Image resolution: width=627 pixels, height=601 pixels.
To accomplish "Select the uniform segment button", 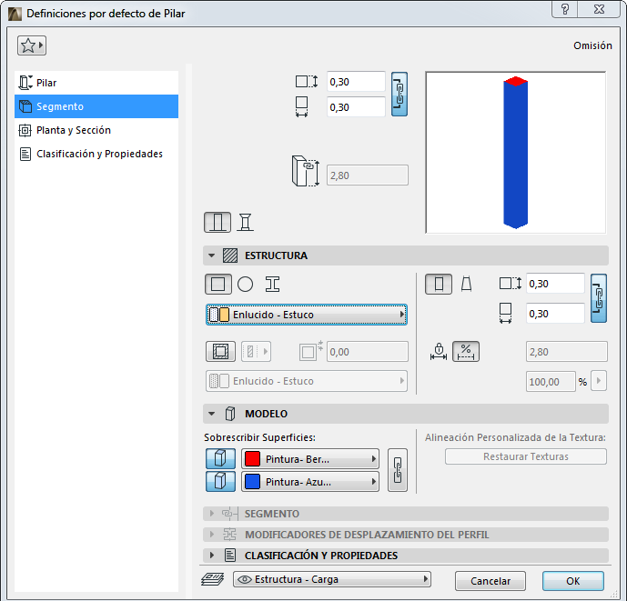I will [439, 284].
